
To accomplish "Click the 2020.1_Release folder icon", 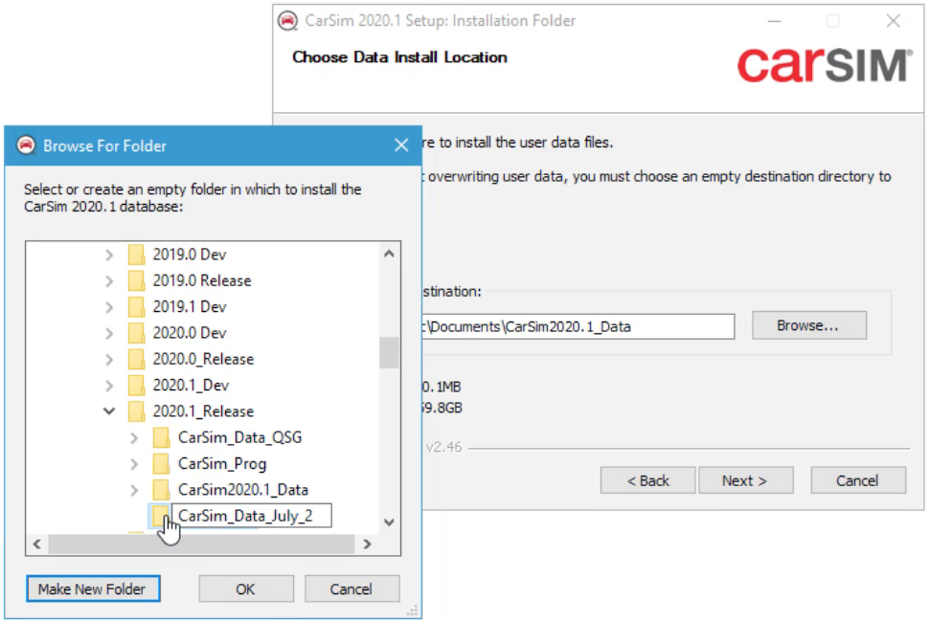I will (136, 411).
